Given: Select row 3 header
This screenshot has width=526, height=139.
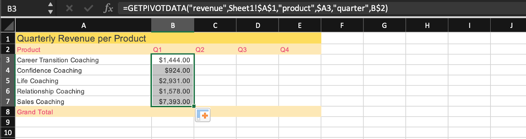Looking at the screenshot, I should click(8, 60).
